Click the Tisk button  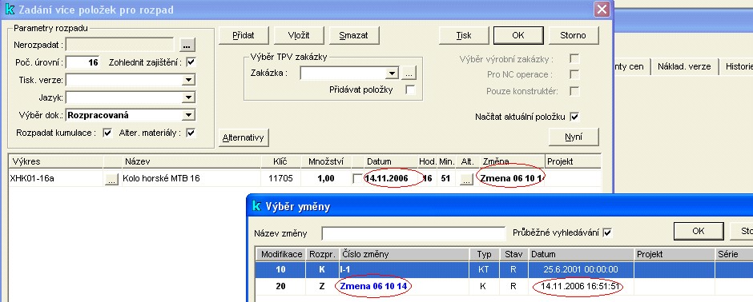tap(464, 35)
